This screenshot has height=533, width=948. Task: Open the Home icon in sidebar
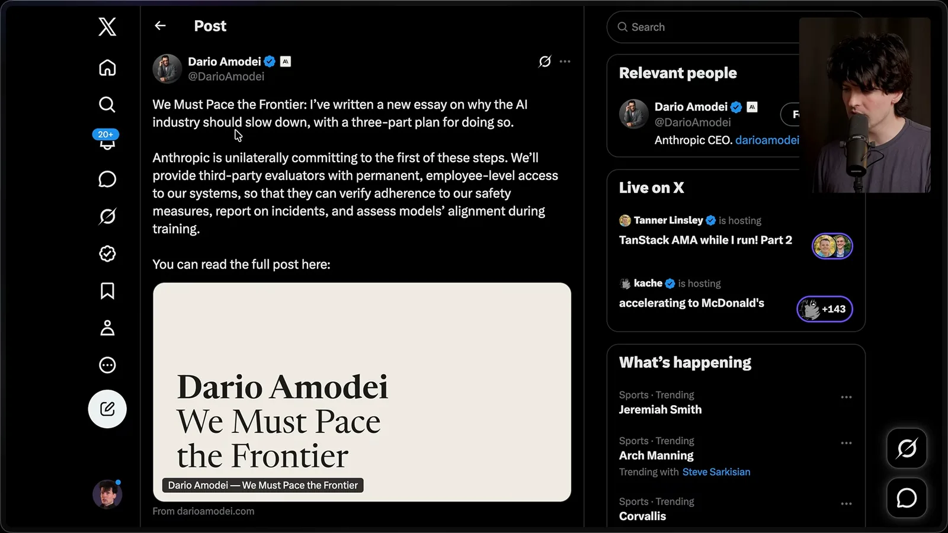[x=107, y=68]
